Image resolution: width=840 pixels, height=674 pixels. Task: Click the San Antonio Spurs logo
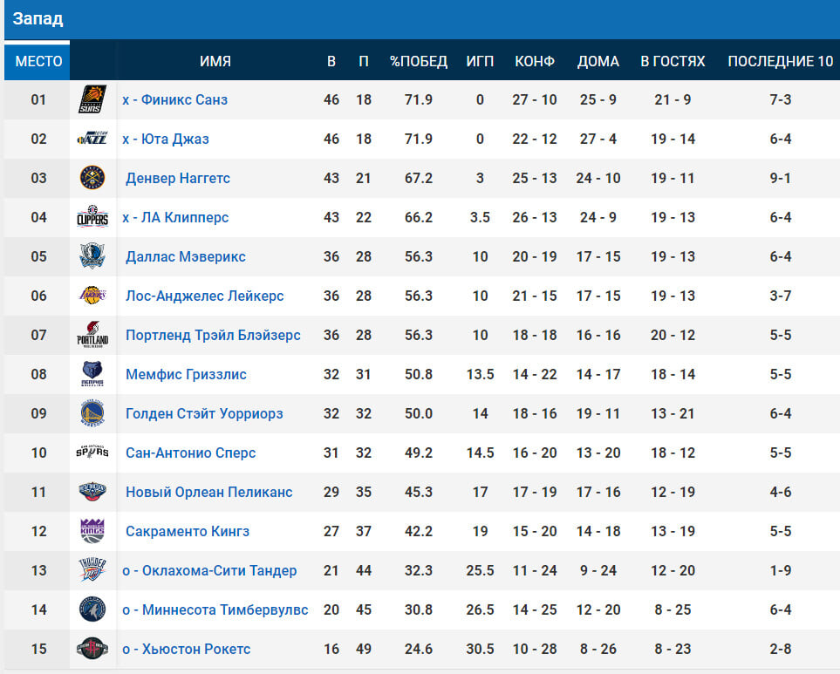[x=92, y=453]
